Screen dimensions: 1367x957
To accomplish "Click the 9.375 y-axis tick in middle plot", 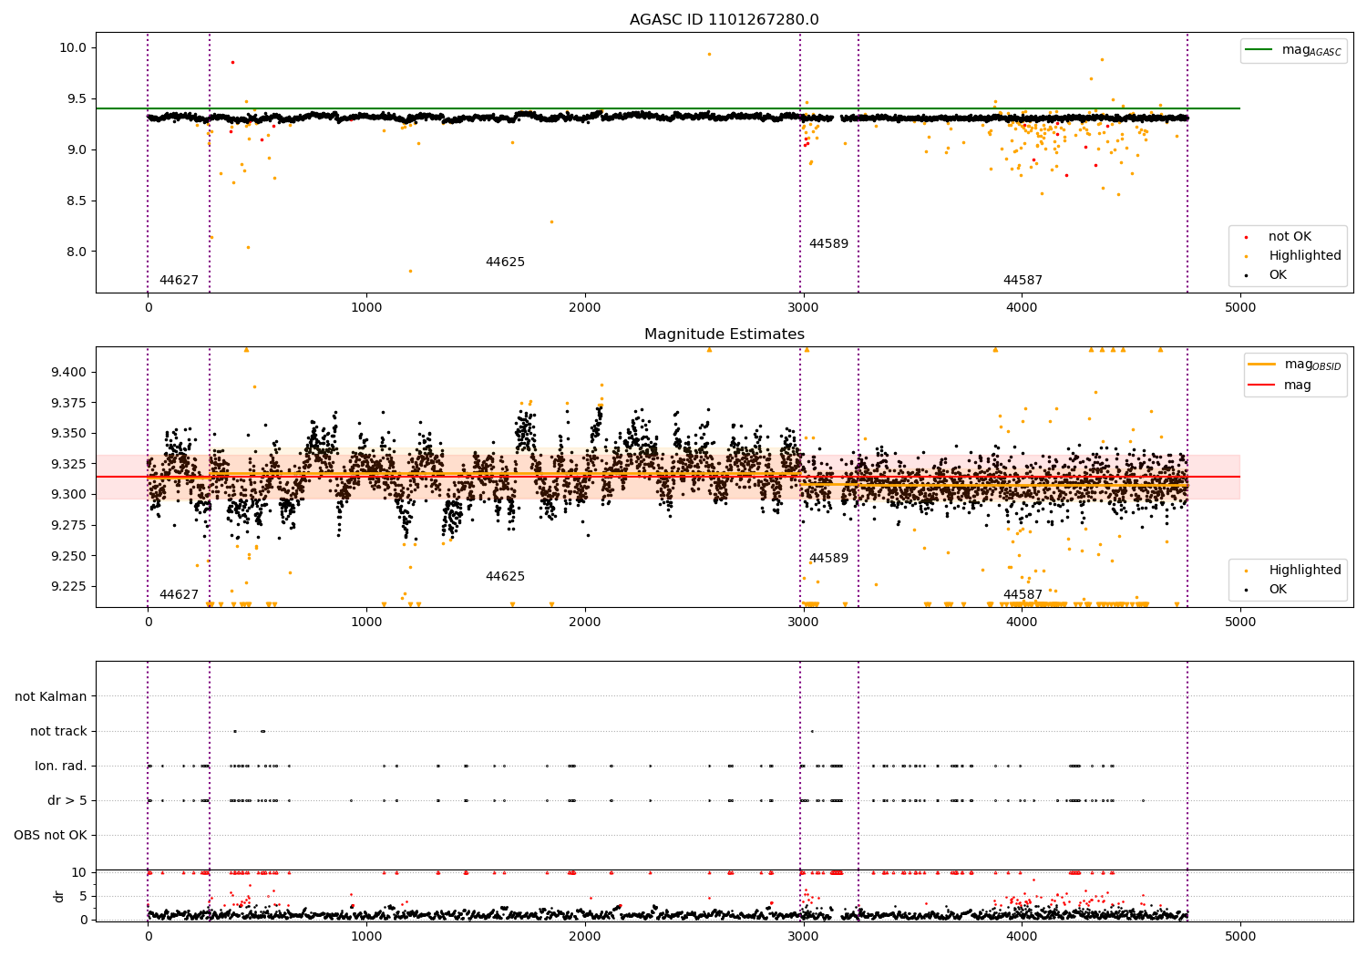I will point(69,404).
